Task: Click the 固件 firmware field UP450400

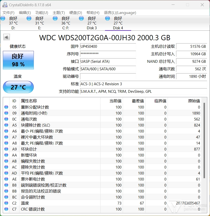Action: point(108,46)
